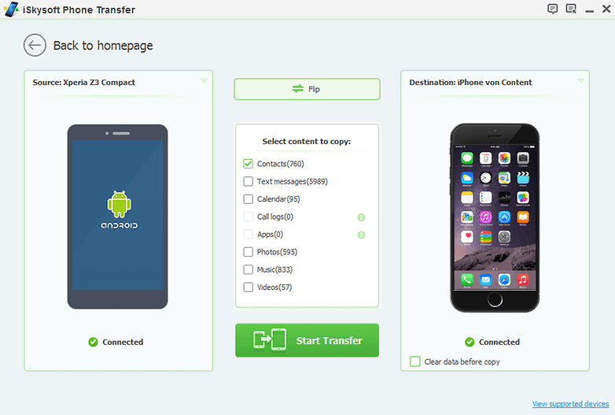
Task: Click the Call logs info warning icon
Action: point(361,217)
